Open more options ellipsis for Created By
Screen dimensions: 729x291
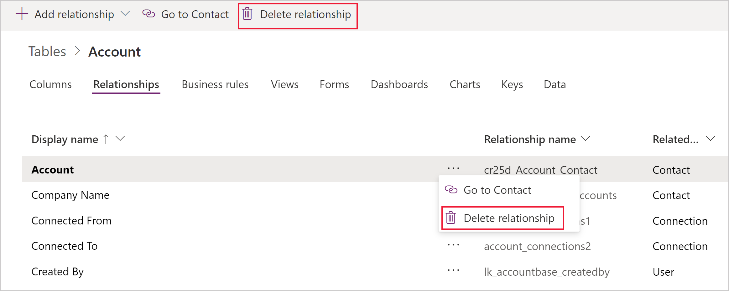pyautogui.click(x=453, y=270)
